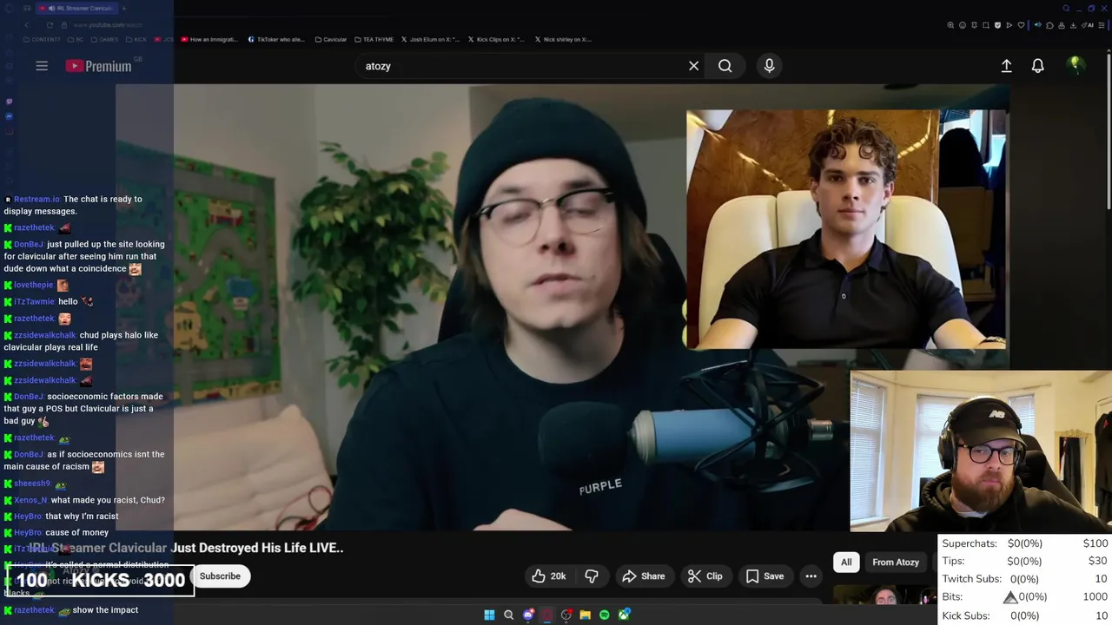
Task: Run search with the magnifier button
Action: [x=725, y=66]
